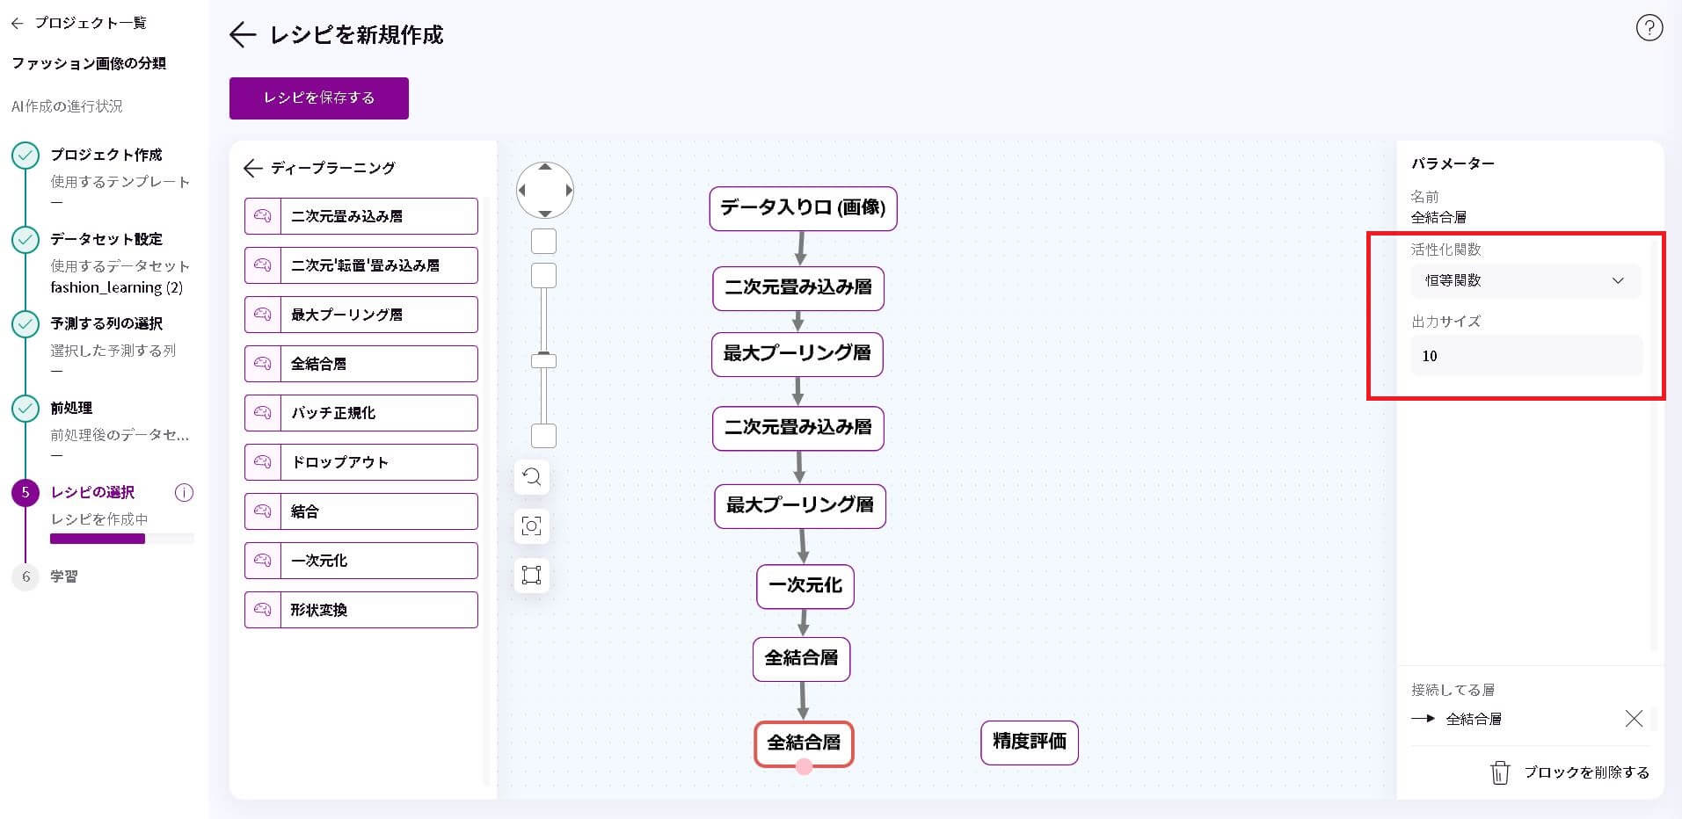Open 学習 step 6 in sidebar
This screenshot has width=1682, height=819.
click(64, 576)
